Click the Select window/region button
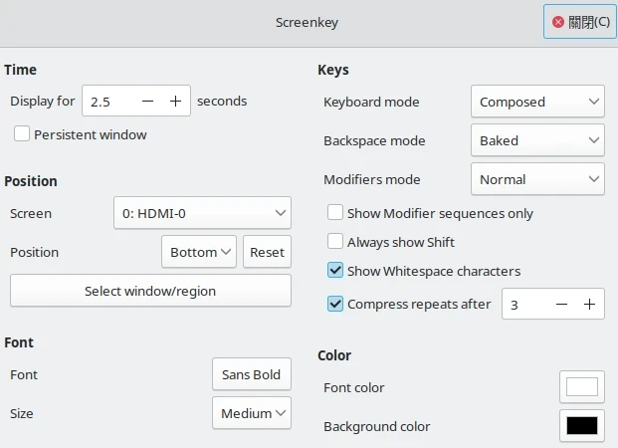 click(x=150, y=292)
